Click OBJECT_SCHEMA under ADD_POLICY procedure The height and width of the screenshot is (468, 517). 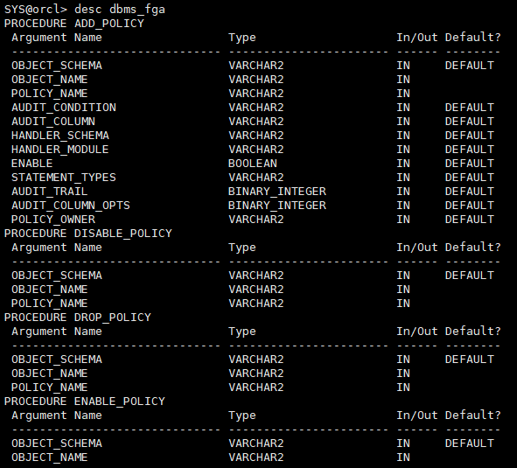57,66
